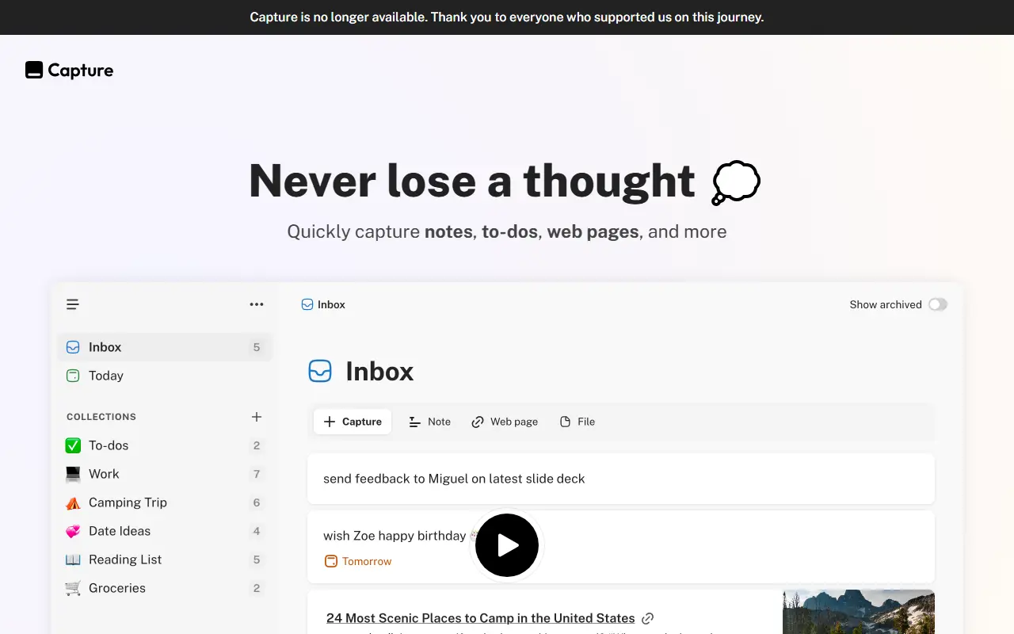Click the Date Ideas count badge 4

pyautogui.click(x=257, y=531)
